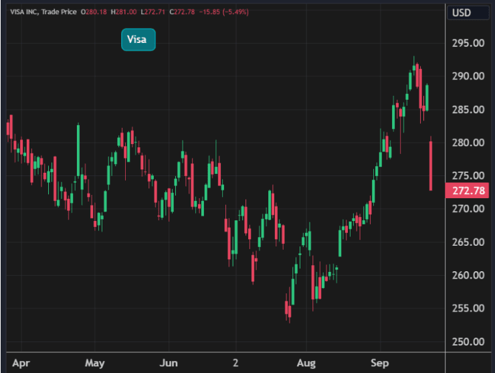The height and width of the screenshot is (373, 495).
Task: Click the 2 date label on time axis
Action: [235, 363]
